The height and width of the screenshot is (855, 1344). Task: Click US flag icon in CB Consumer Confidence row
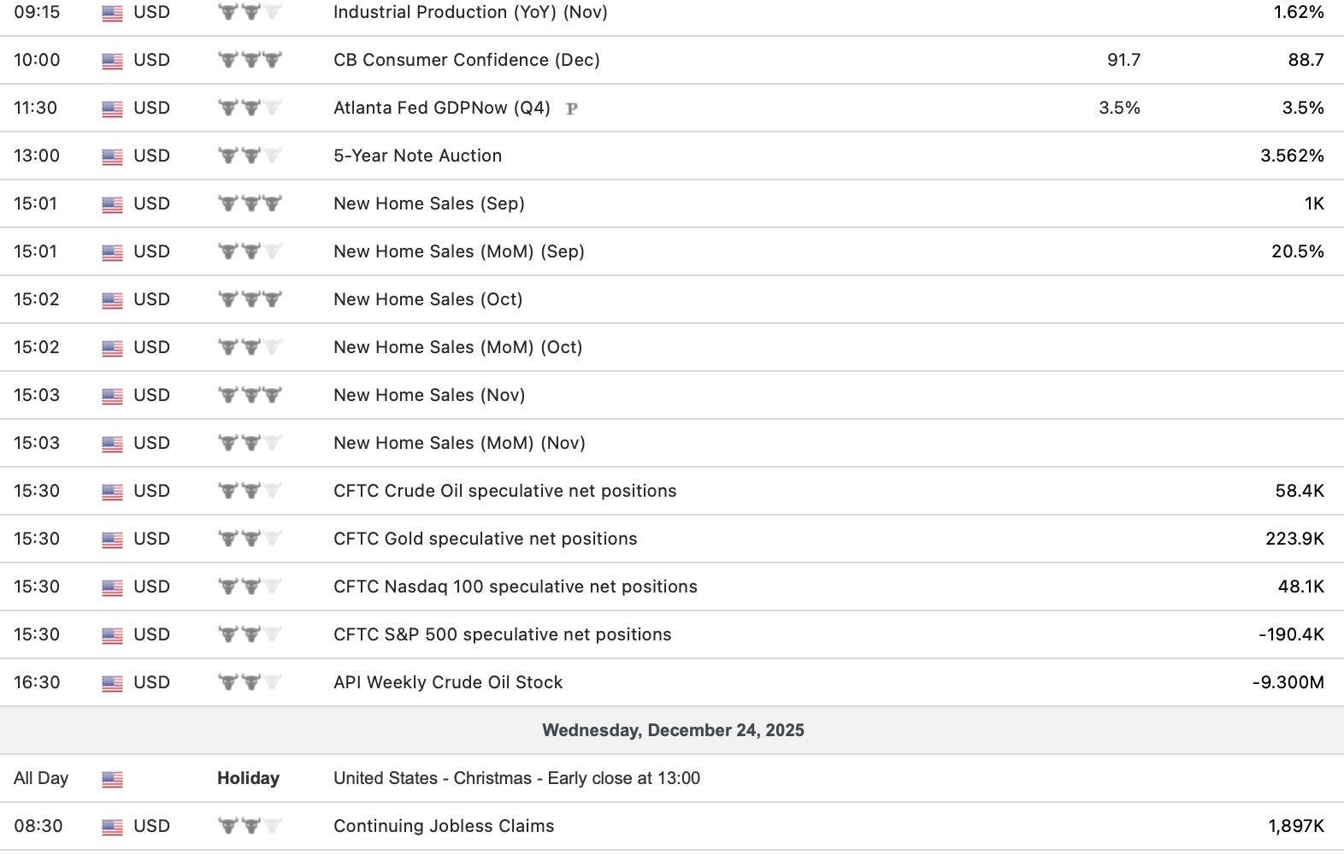click(x=112, y=61)
